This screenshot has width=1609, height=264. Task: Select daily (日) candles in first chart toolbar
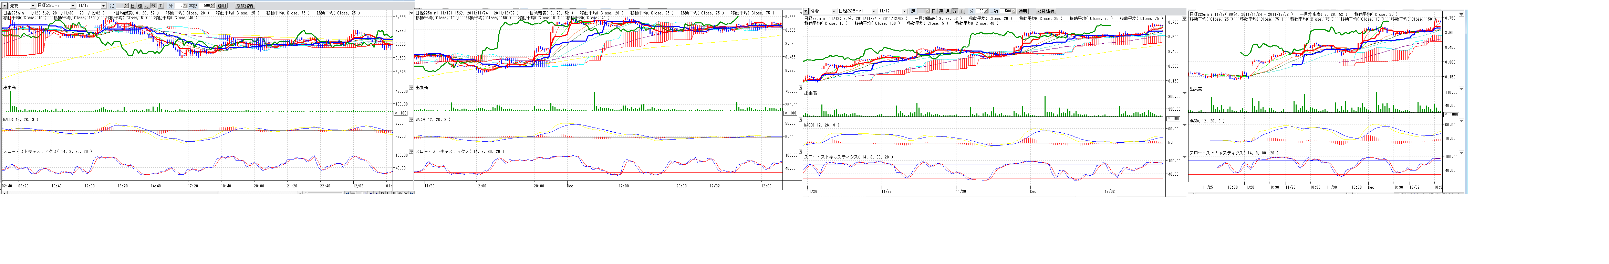coord(132,5)
